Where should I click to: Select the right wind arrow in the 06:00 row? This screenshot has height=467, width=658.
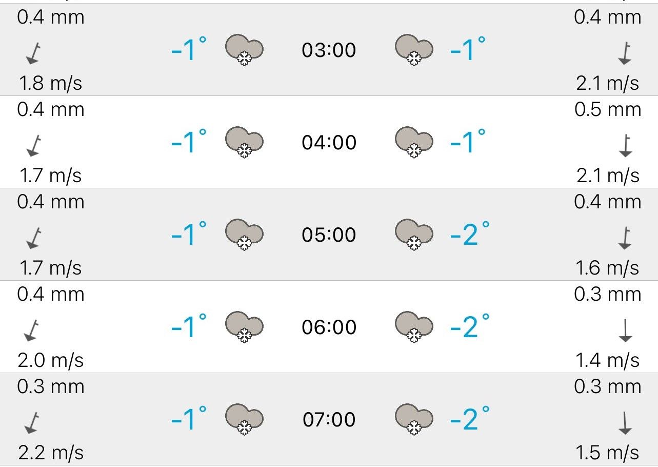point(625,330)
